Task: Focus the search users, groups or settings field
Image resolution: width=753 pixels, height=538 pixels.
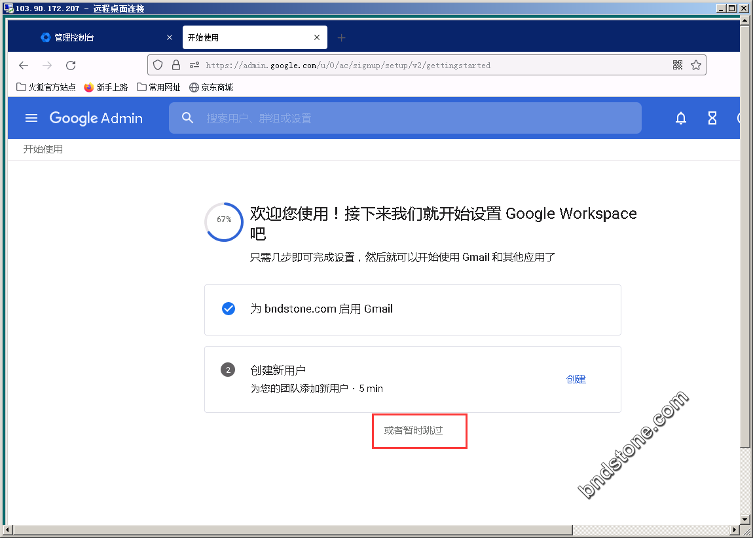Action: coord(405,118)
